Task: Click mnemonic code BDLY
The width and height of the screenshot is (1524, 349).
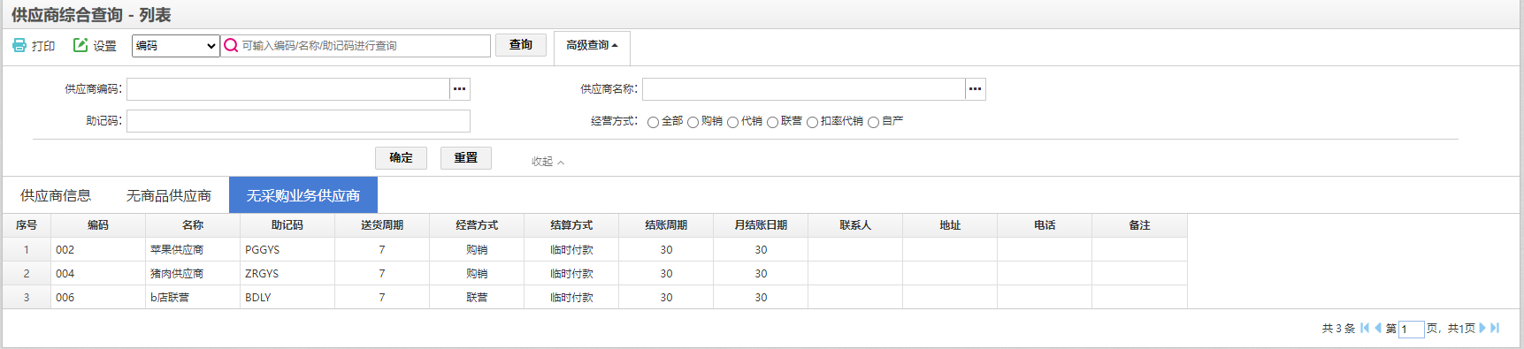Action: [258, 298]
